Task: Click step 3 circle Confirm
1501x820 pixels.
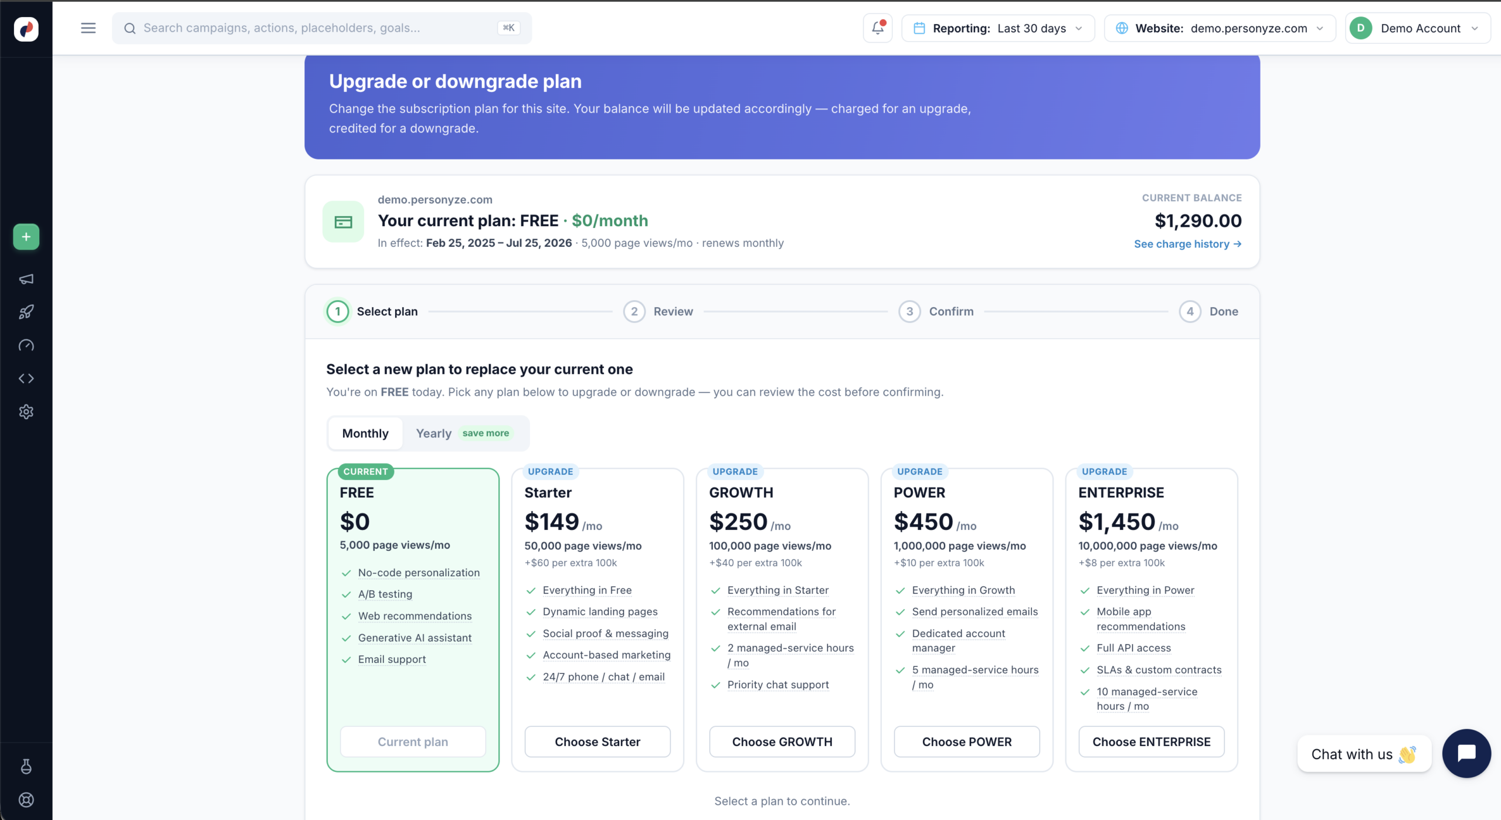Action: [909, 312]
